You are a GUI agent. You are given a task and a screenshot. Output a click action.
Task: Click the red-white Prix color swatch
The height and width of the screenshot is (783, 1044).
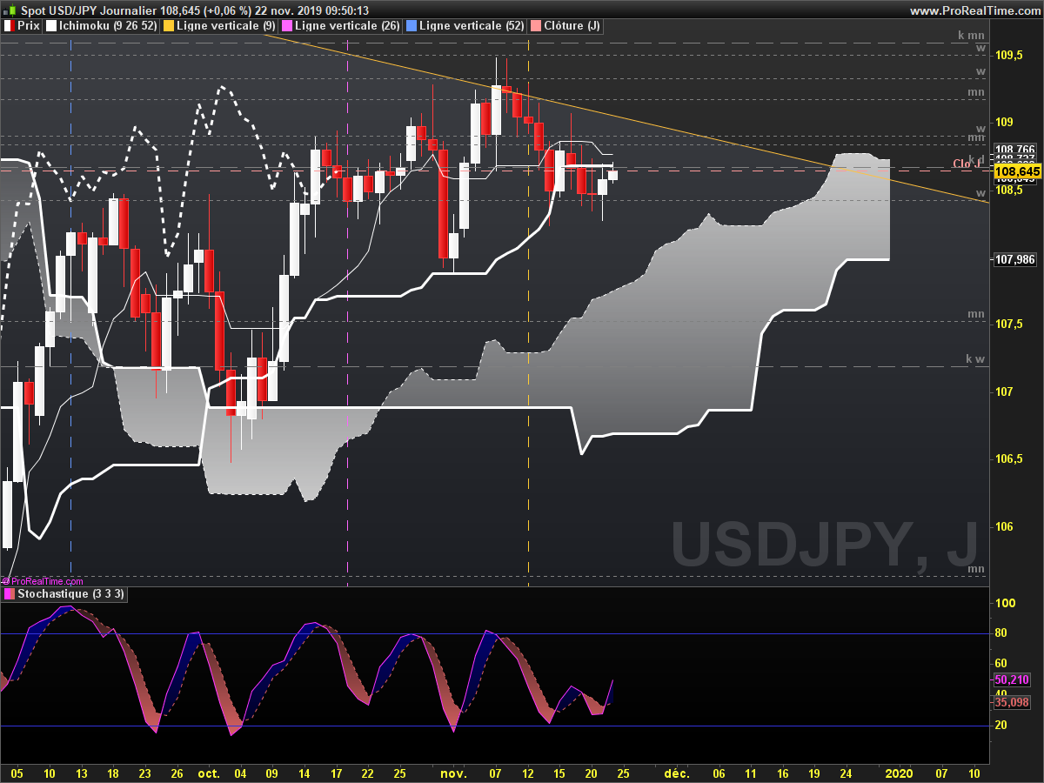tap(10, 26)
